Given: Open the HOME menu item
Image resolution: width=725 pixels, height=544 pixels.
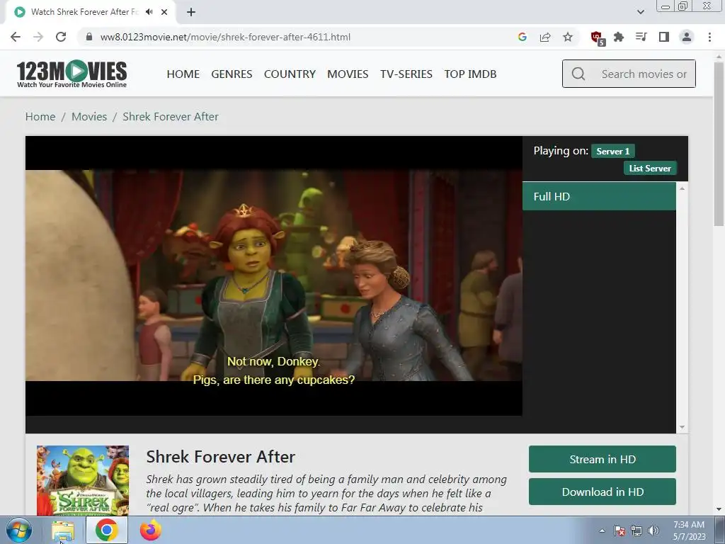Looking at the screenshot, I should (x=183, y=74).
